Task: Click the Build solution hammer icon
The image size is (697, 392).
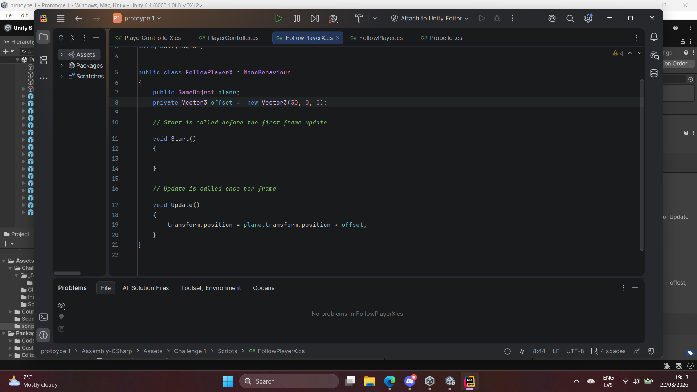Action: 359,19
